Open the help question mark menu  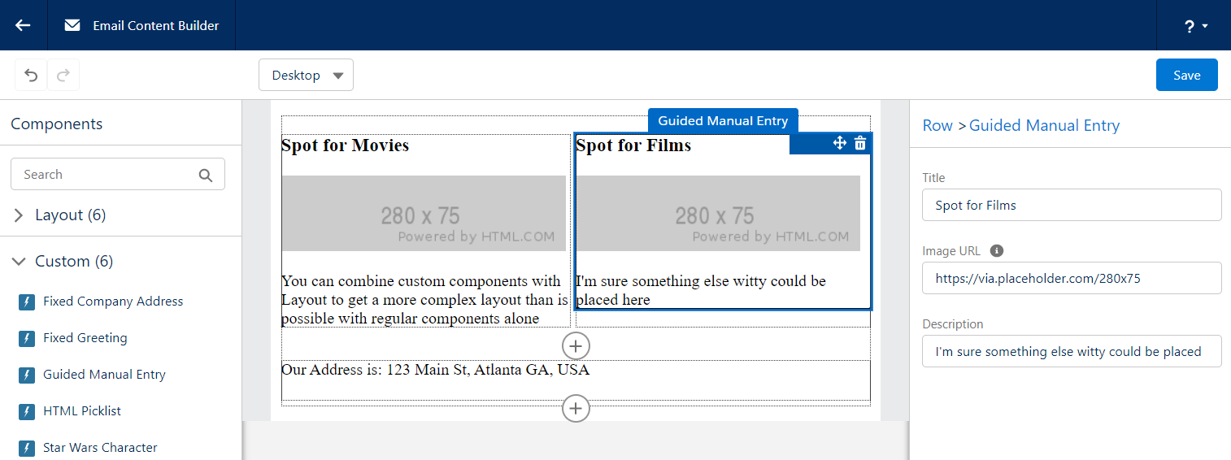1196,26
